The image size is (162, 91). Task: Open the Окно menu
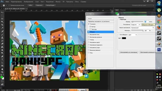pos(77,2)
